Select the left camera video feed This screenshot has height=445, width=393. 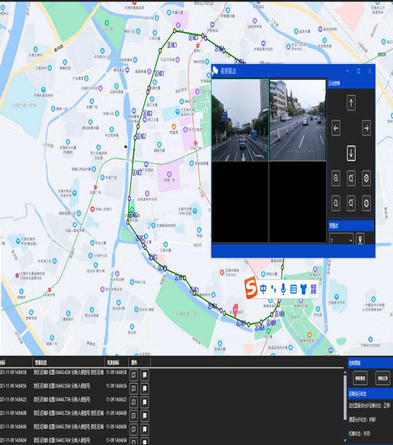[240, 120]
